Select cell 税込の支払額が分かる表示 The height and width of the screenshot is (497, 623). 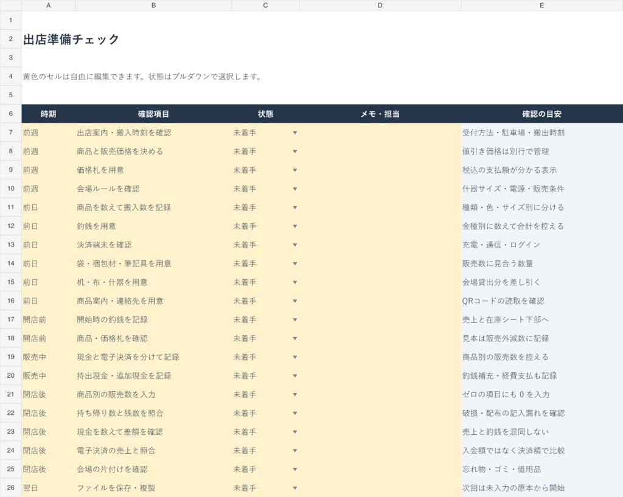click(x=542, y=170)
